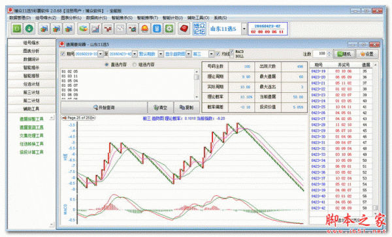Toggle the 期号 checkbox

click(x=63, y=54)
